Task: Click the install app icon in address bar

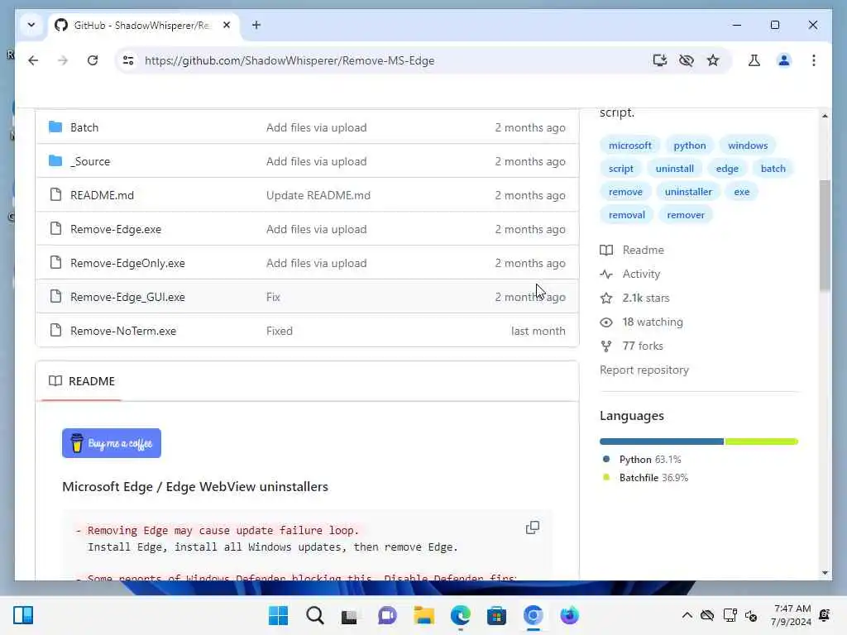Action: [659, 60]
